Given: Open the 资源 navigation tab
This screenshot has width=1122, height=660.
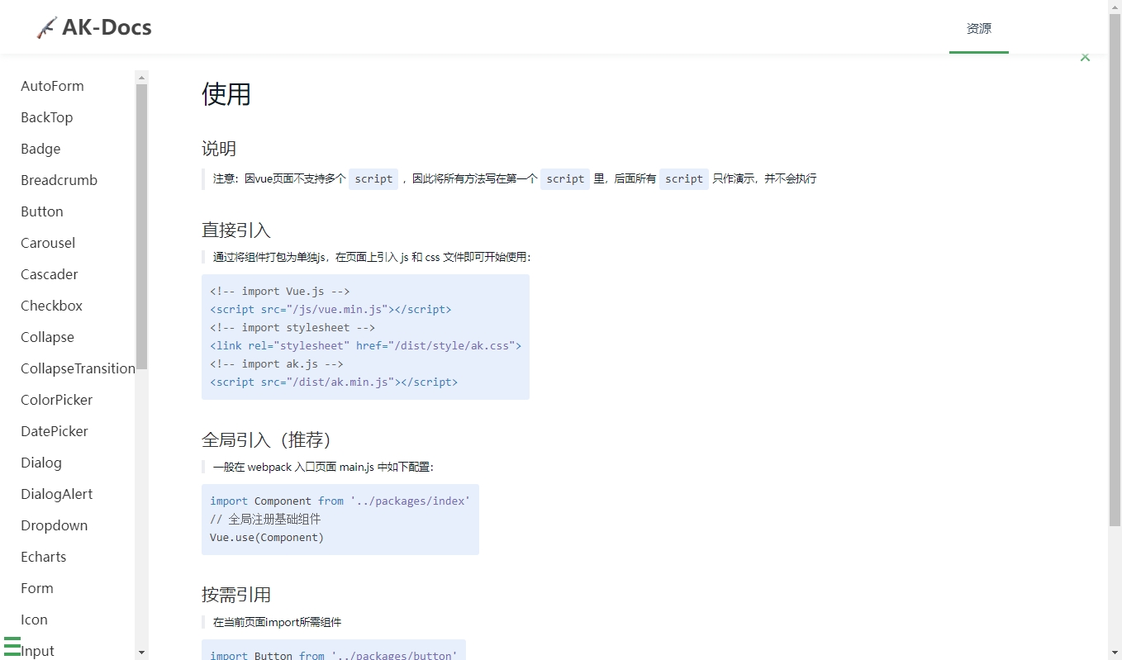Looking at the screenshot, I should point(979,28).
